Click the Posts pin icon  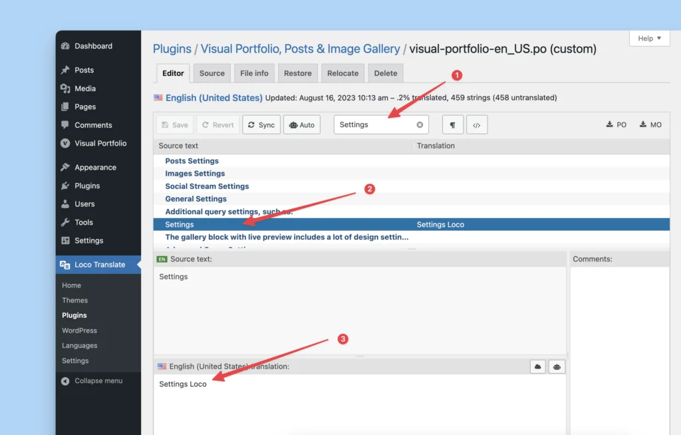point(65,70)
